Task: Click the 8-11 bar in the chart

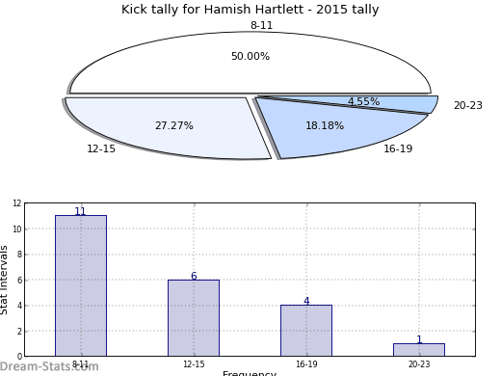Action: (81, 285)
